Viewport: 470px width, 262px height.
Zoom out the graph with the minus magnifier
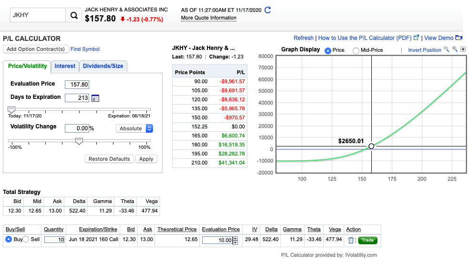pyautogui.click(x=446, y=49)
